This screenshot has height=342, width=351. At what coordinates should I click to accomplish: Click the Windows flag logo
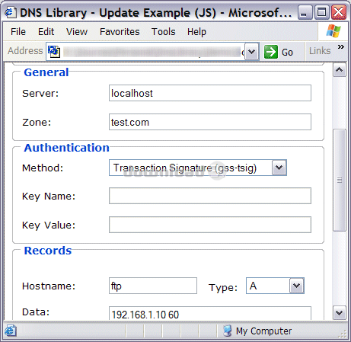(x=333, y=31)
